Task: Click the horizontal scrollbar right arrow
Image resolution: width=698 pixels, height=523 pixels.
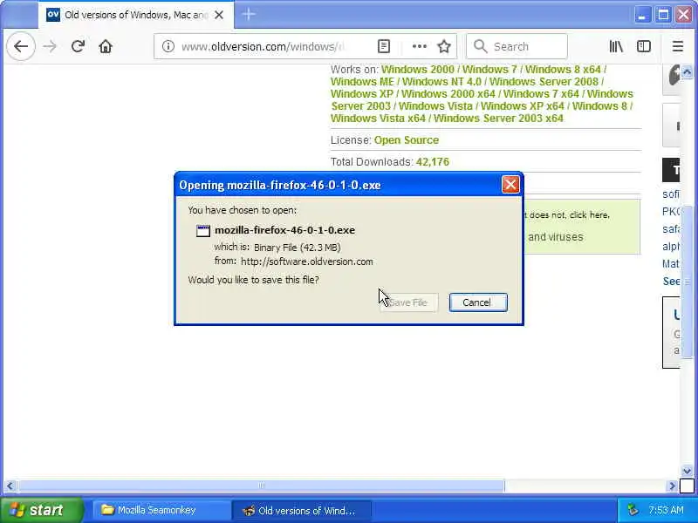Action: pos(672,486)
